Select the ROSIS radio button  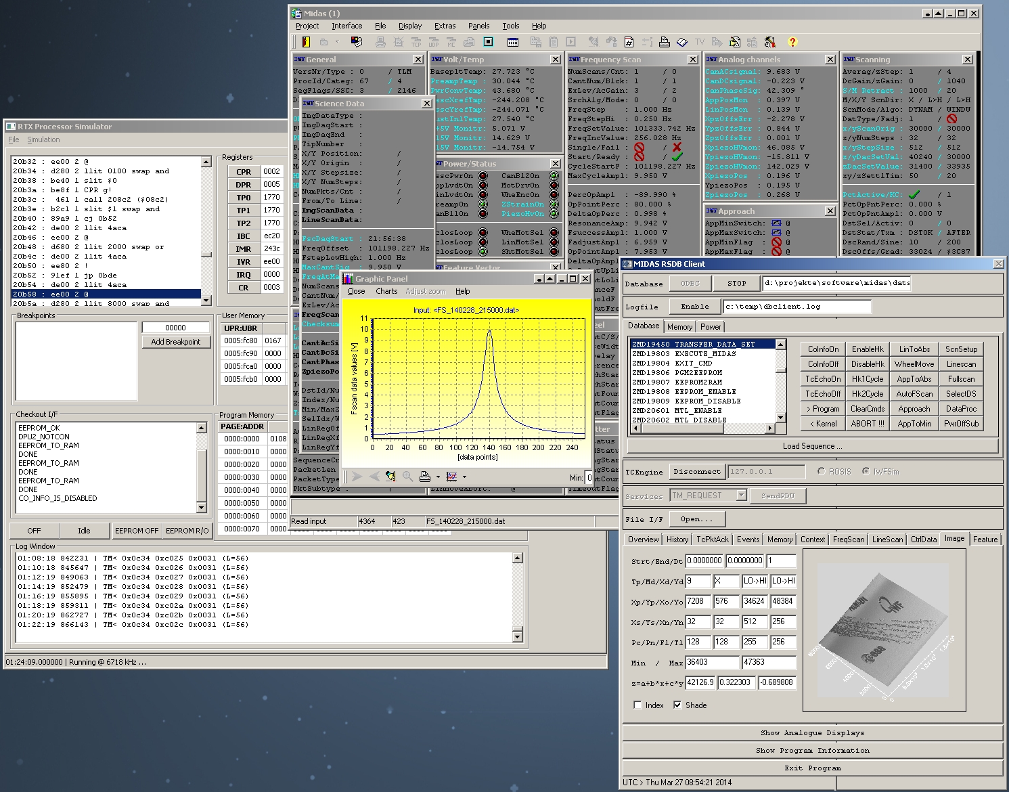[822, 471]
